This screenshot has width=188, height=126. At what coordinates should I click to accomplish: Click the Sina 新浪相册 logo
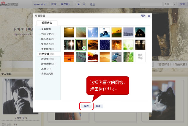pyautogui.click(x=9, y=4)
